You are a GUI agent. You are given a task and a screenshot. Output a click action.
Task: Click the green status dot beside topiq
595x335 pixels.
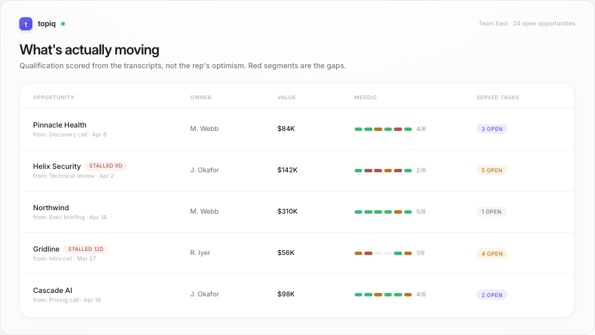pyautogui.click(x=63, y=23)
